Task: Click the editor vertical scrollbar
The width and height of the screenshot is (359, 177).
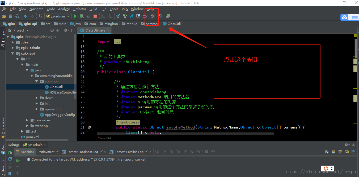Action: 356,48
